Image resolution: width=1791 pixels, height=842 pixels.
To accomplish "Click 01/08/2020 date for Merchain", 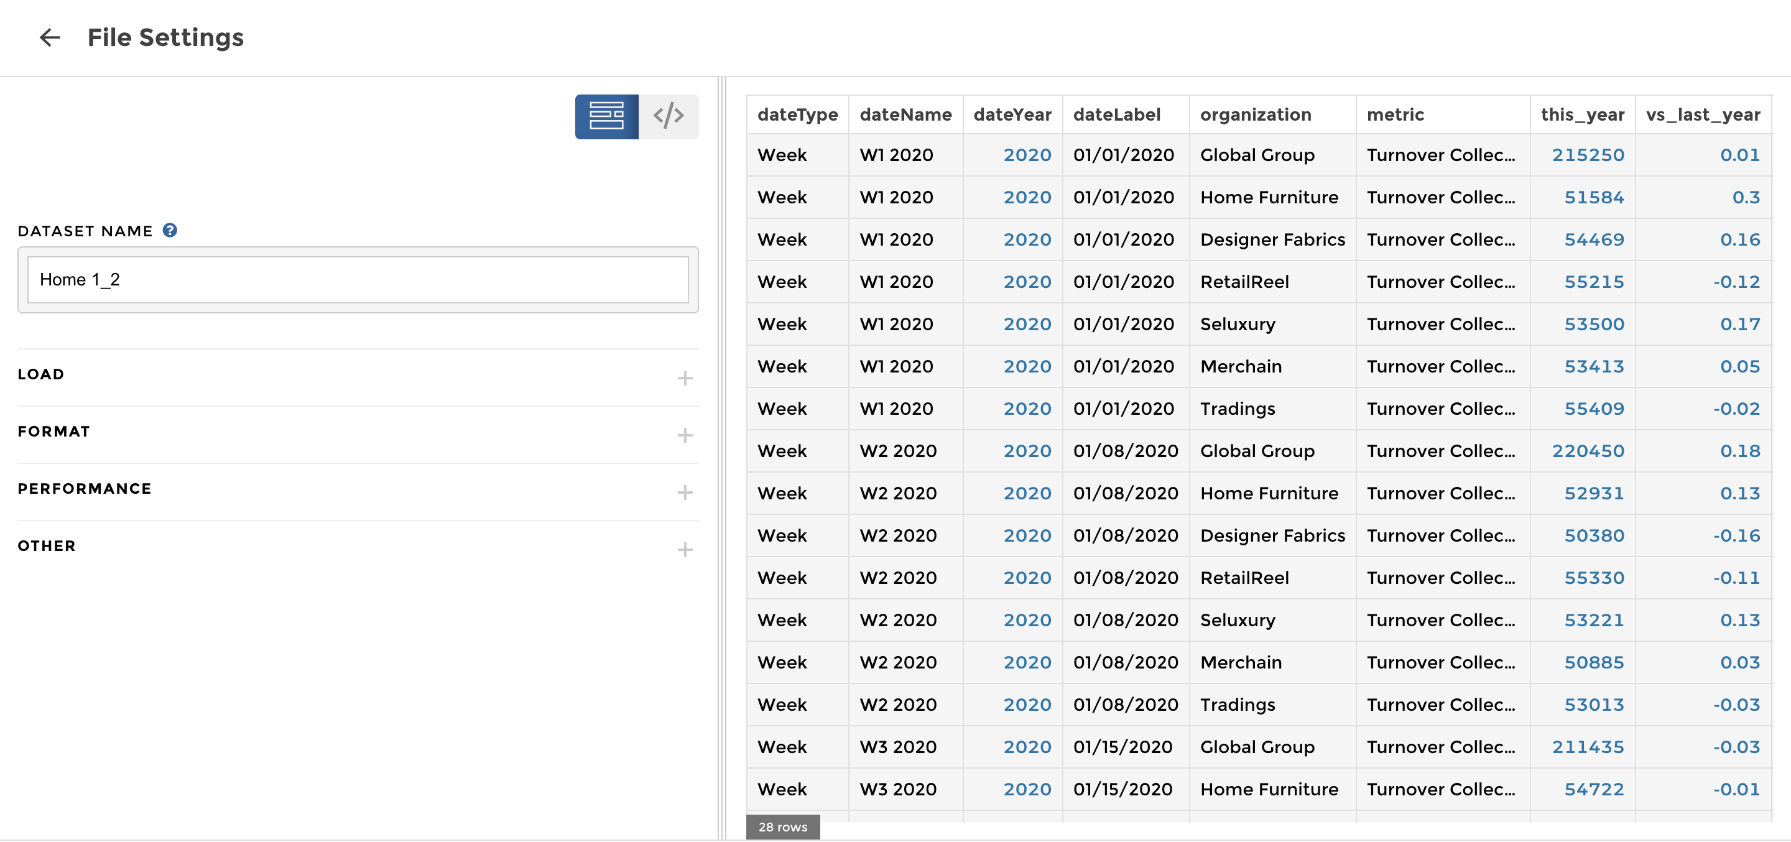I will (x=1126, y=663).
